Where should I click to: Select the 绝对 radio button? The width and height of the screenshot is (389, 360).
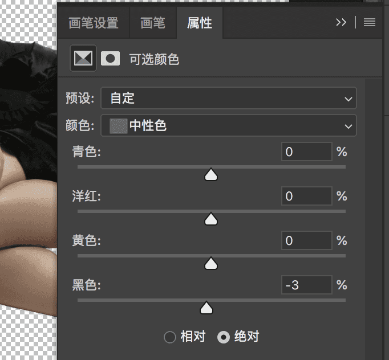[x=224, y=337]
